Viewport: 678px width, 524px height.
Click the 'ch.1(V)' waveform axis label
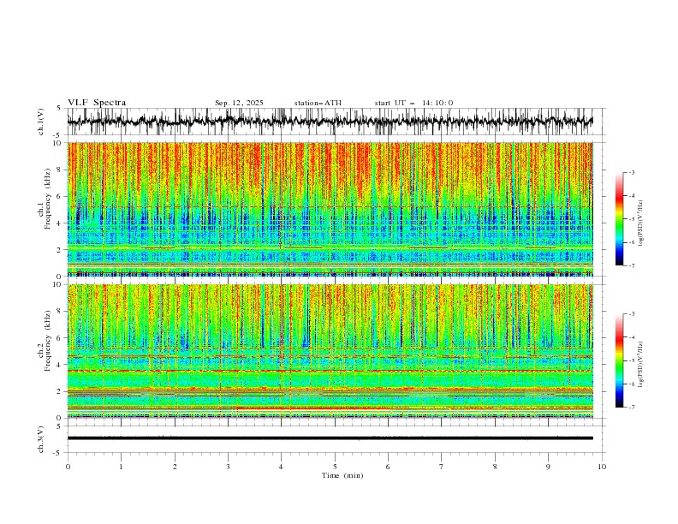(x=41, y=122)
